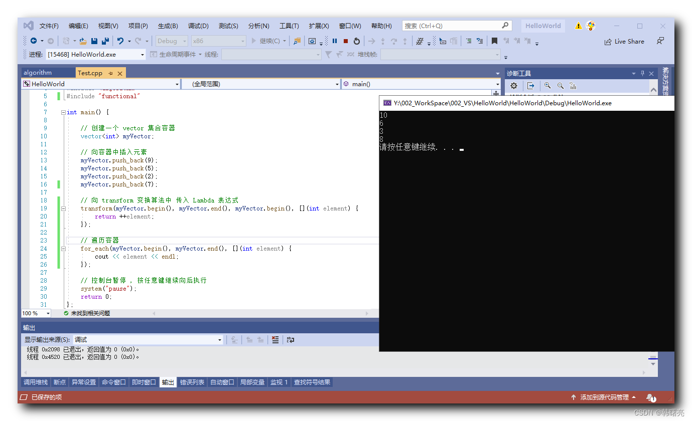
Task: Toggle a bookmark using the bookmark icon
Action: pos(494,41)
